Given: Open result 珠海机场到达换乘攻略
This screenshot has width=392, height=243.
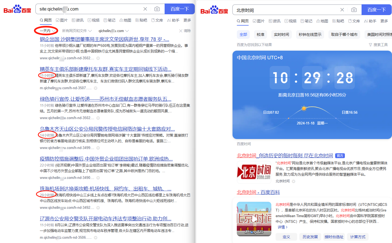Looking at the screenshot, I should (x=106, y=189).
